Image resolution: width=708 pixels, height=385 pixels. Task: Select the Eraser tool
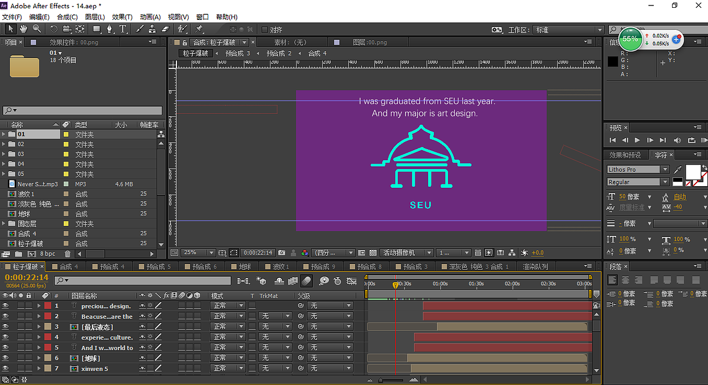point(165,29)
